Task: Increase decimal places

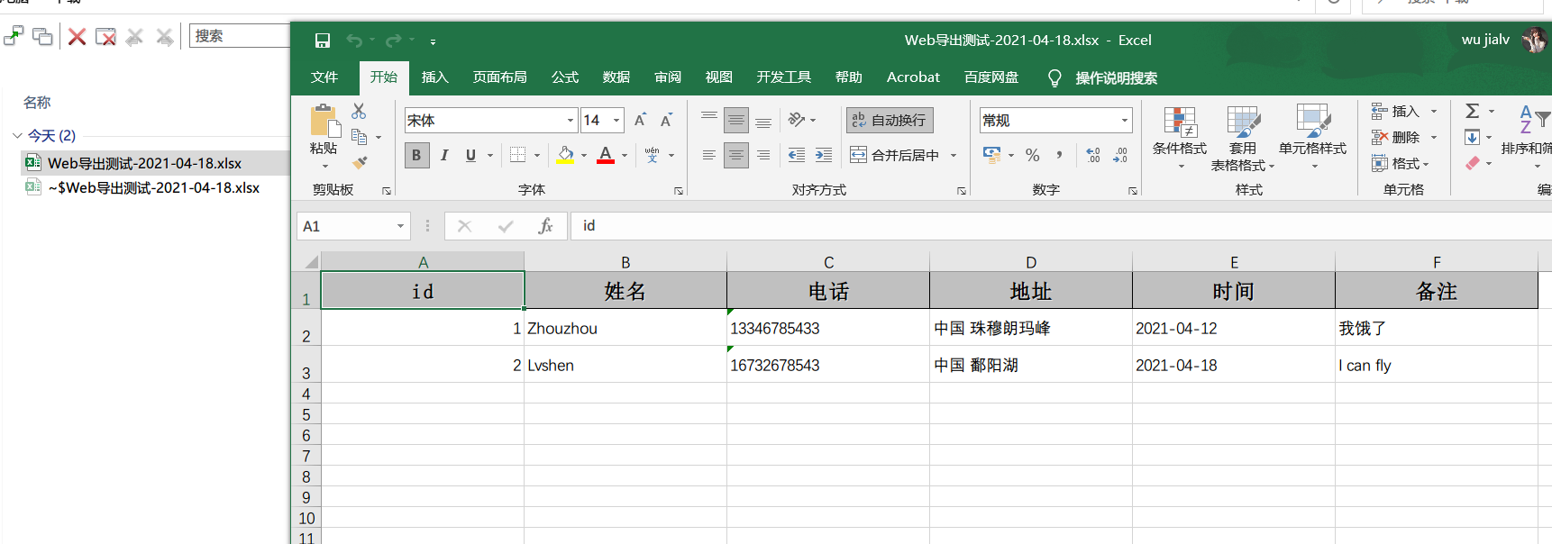Action: coord(1092,155)
